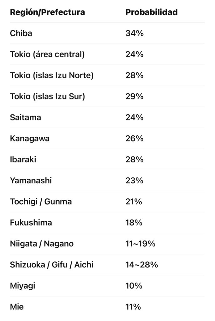Click the Tokio (islas Izu Norte) cell

[52, 75]
